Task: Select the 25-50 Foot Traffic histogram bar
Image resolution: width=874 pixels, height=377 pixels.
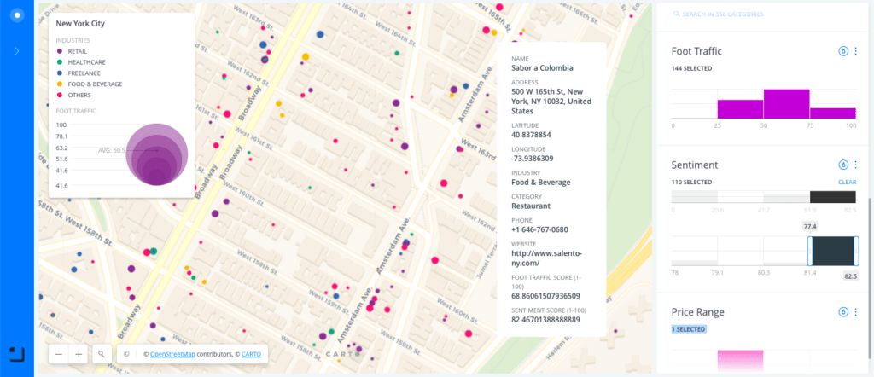Action: 740,109
